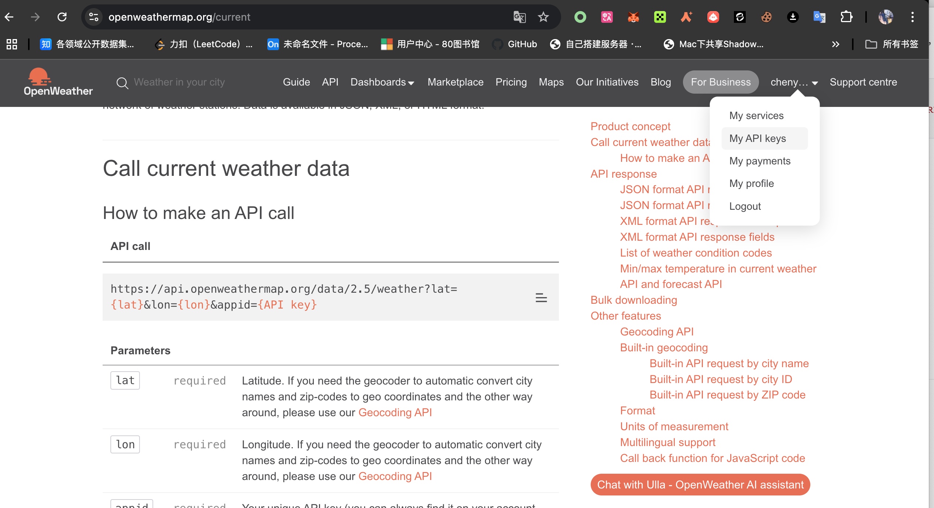Click the download extension icon
The width and height of the screenshot is (934, 508).
point(793,17)
